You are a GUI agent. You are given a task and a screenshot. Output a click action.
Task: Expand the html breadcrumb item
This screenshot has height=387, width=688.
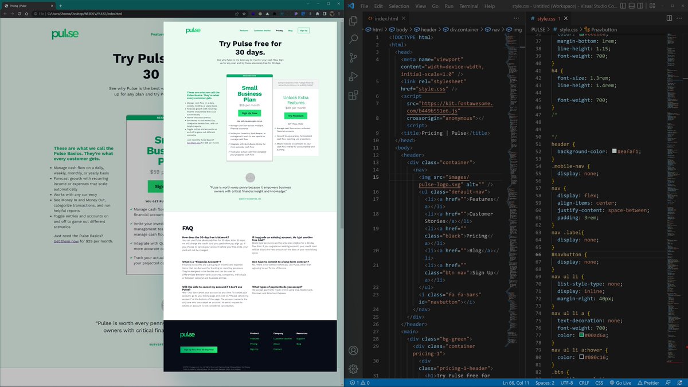[374, 29]
